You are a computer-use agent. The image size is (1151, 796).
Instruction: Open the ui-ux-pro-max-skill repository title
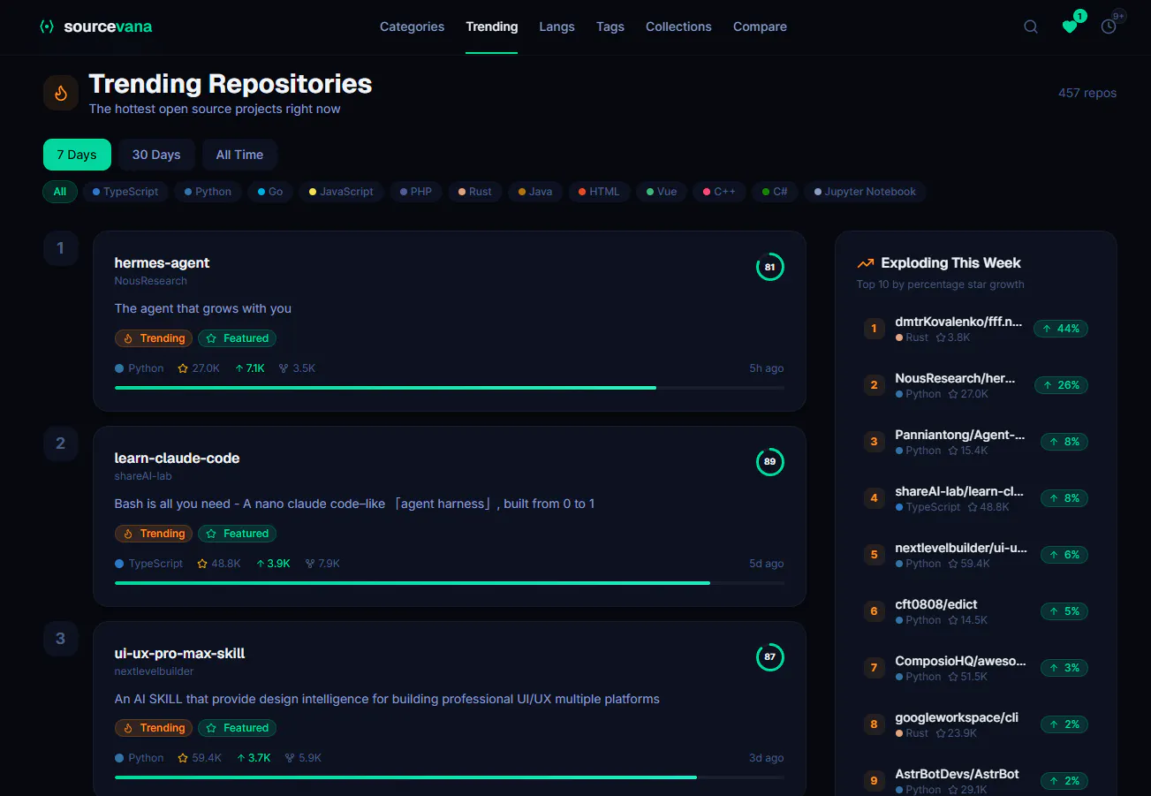180,653
